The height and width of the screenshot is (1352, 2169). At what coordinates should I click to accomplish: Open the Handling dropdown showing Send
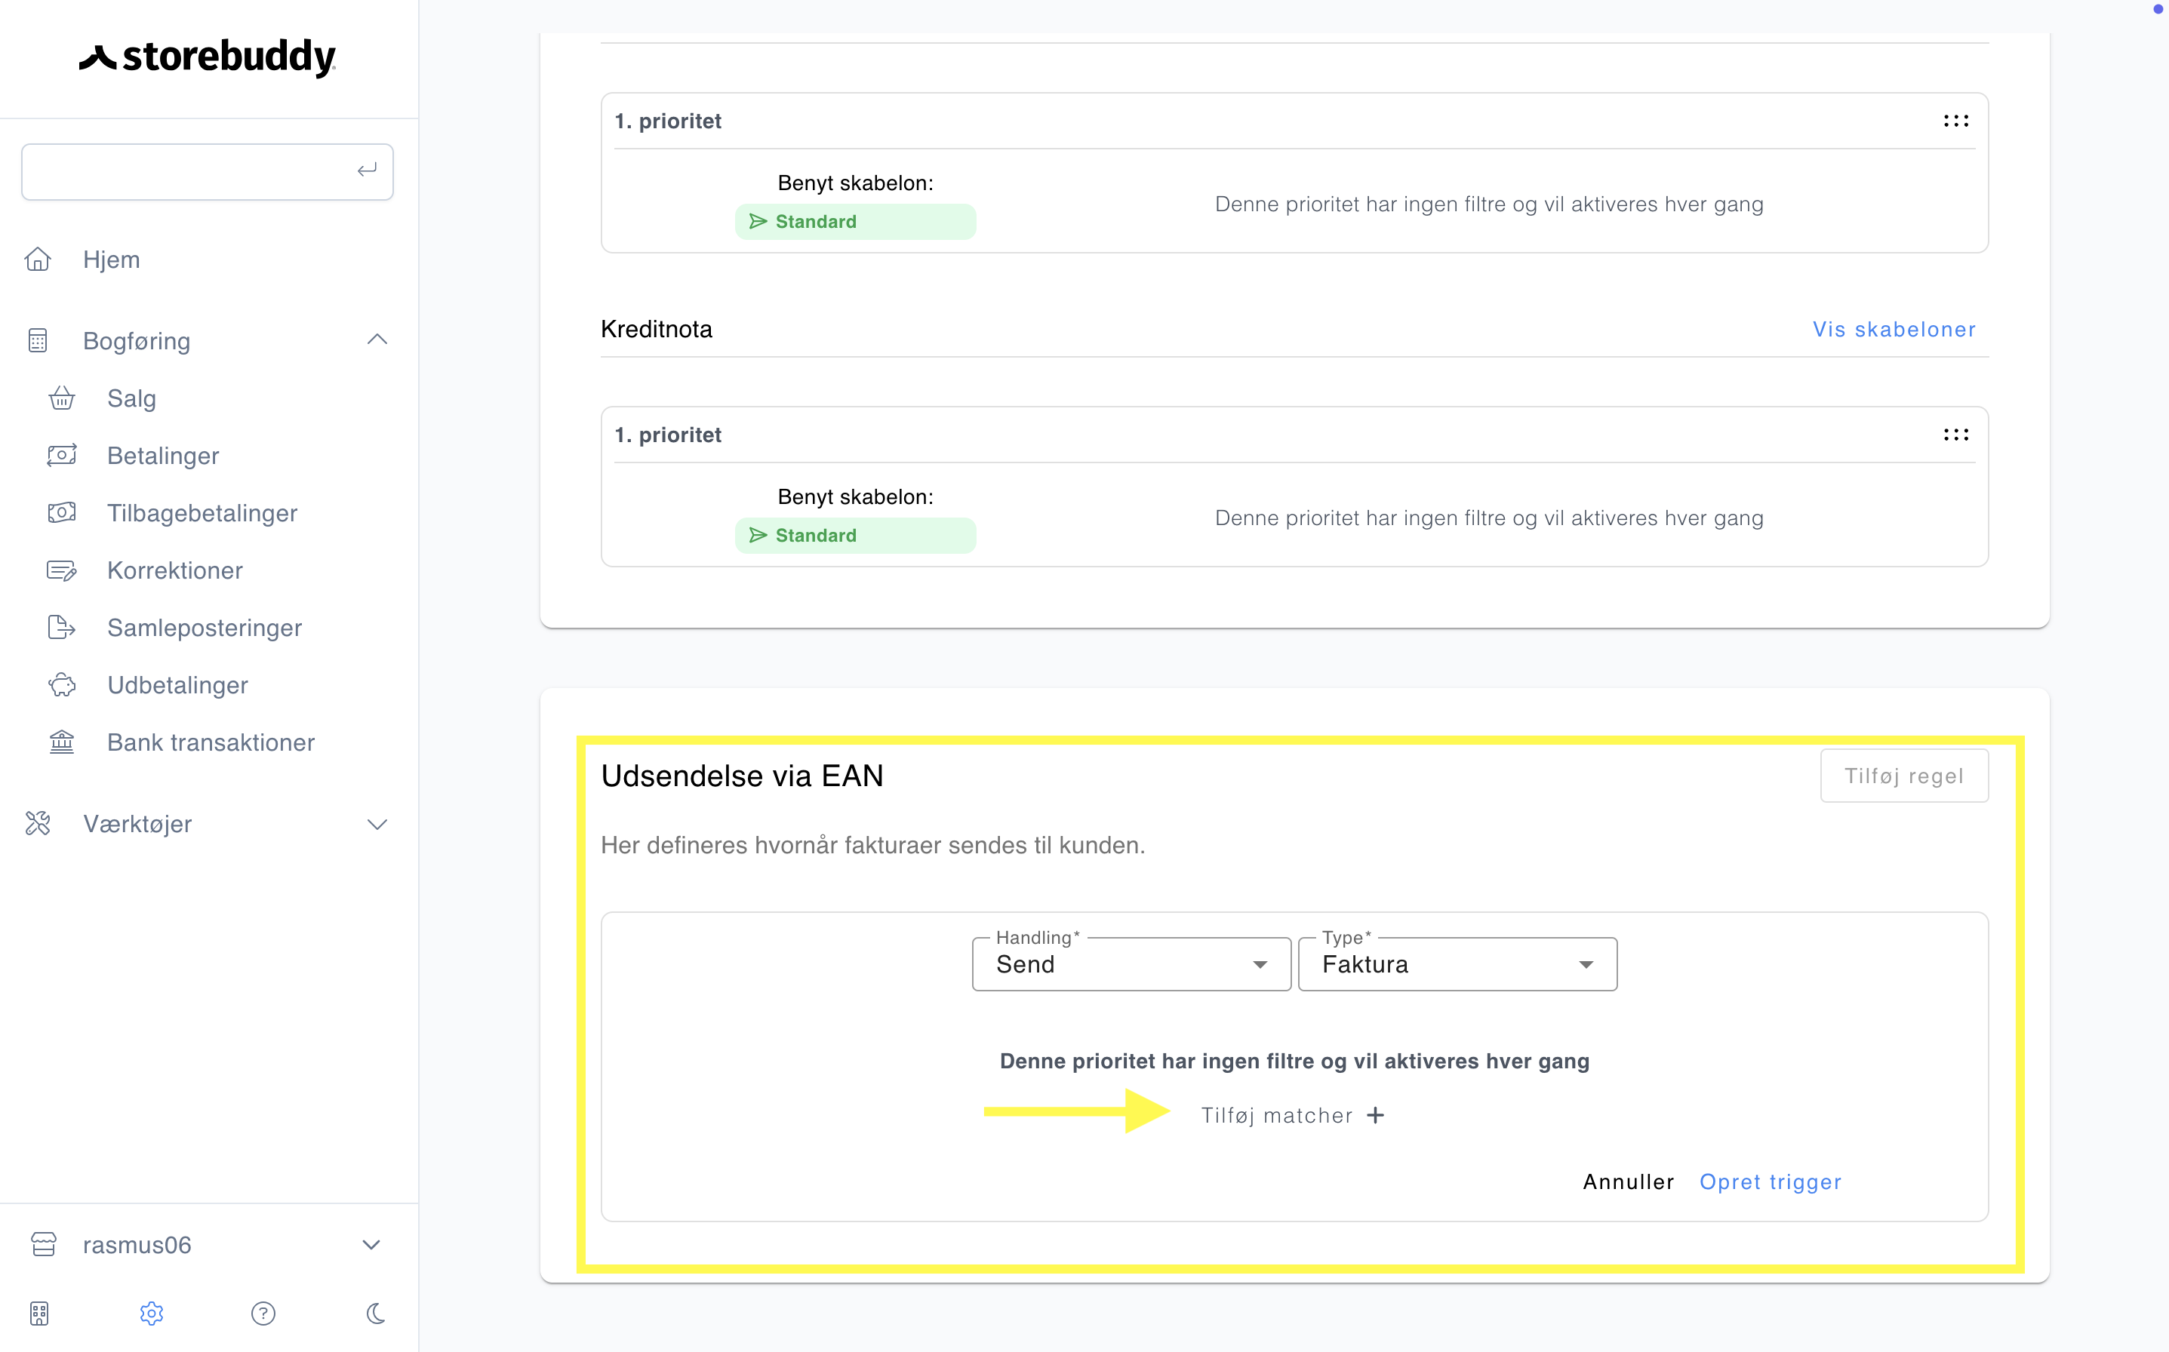click(1131, 964)
